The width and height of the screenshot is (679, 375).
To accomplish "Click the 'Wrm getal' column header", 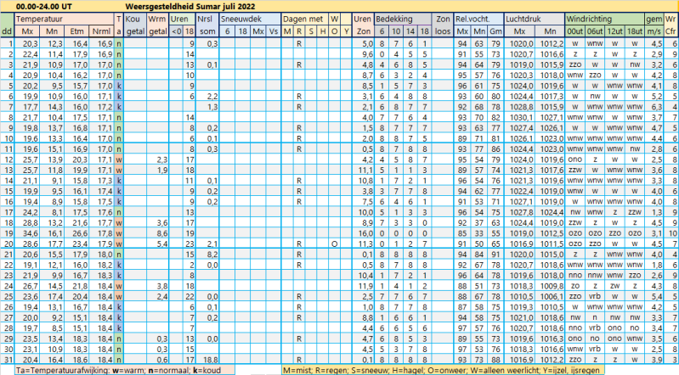I will click(157, 25).
